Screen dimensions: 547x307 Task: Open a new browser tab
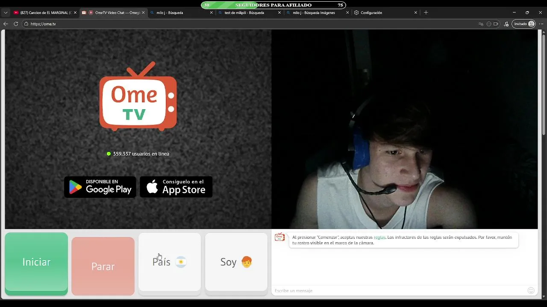pyautogui.click(x=426, y=13)
